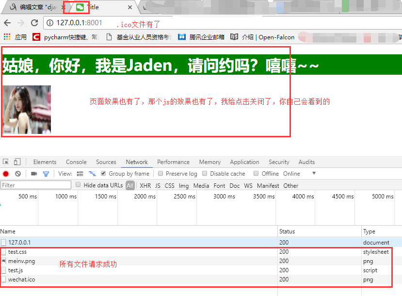Select the inspect element cursor icon
402x296 pixels.
pyautogui.click(x=6, y=162)
